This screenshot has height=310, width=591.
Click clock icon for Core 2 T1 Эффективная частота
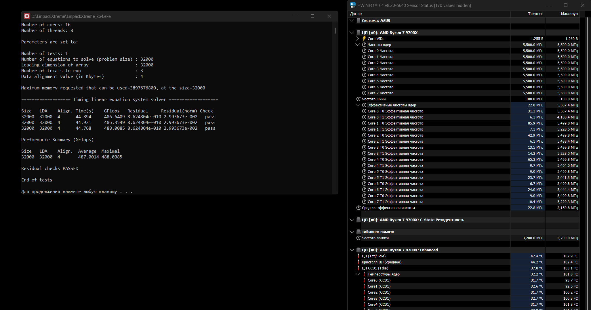coord(364,141)
